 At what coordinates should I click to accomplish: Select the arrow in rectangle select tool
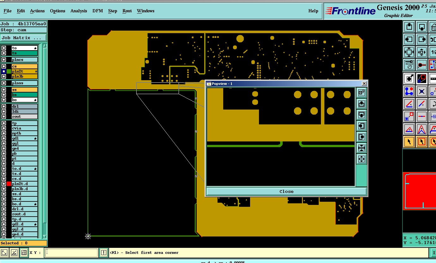tap(421, 142)
